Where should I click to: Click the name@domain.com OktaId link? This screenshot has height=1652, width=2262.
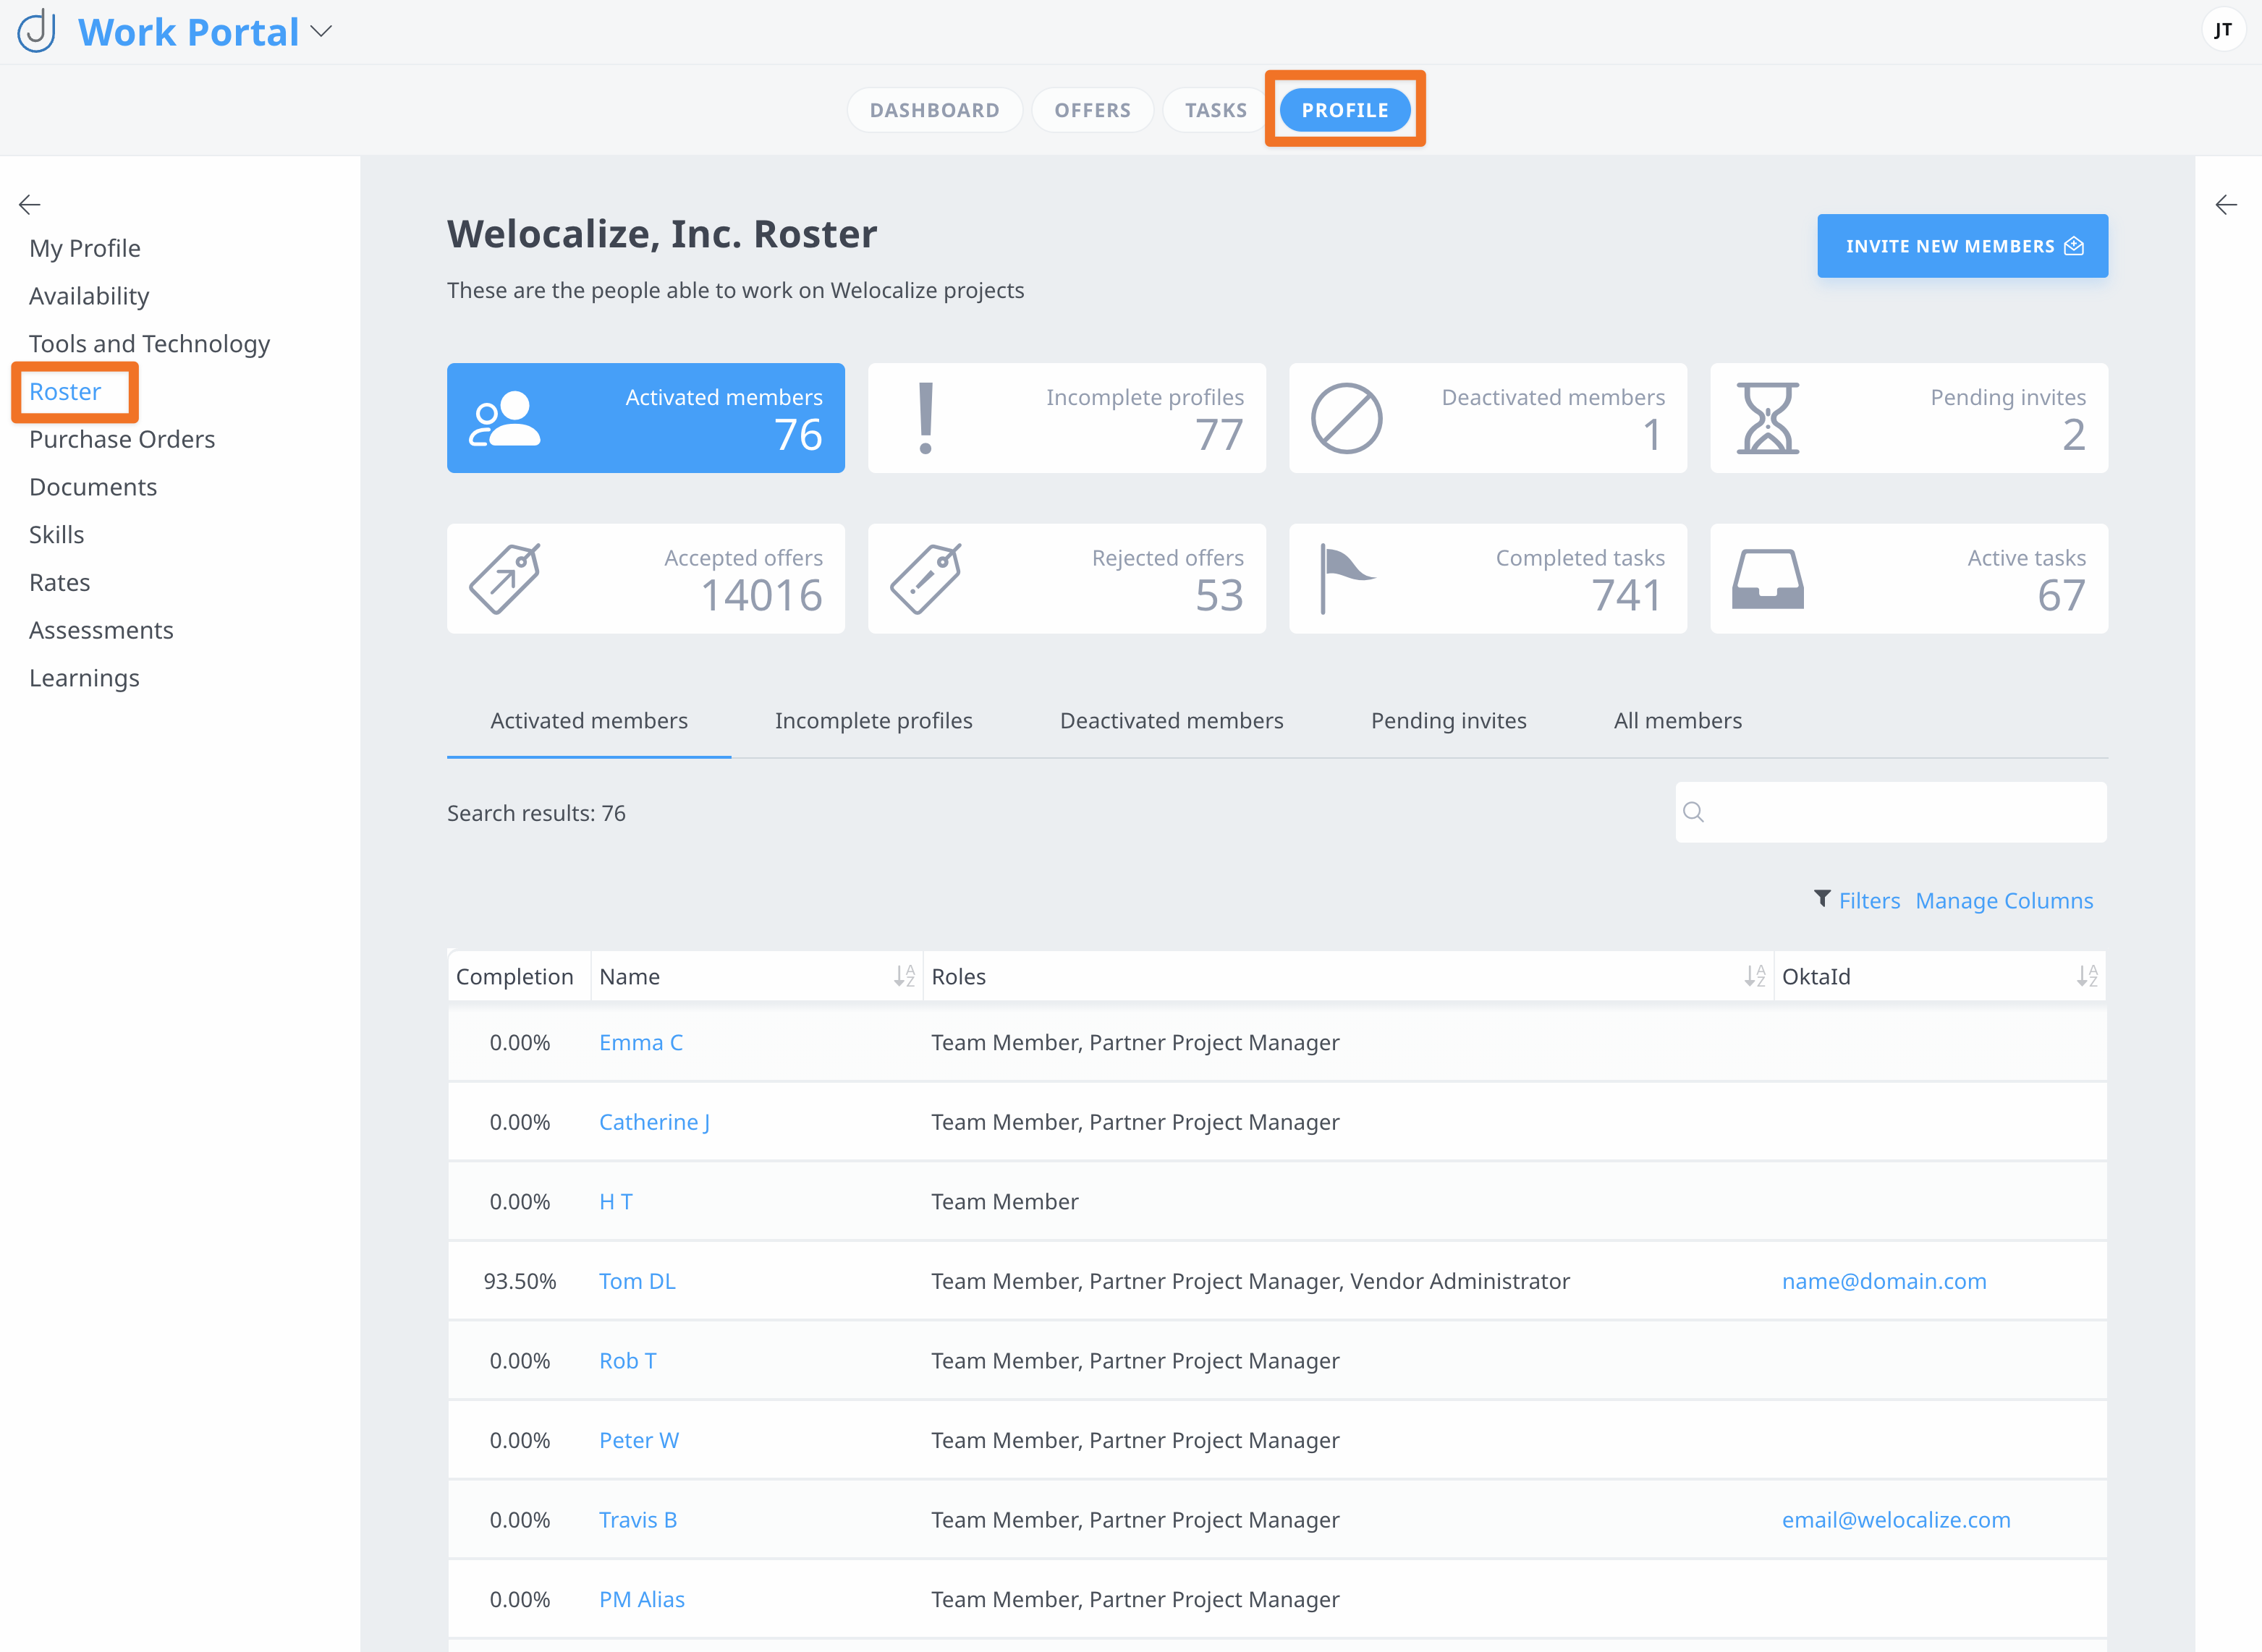coord(1884,1281)
